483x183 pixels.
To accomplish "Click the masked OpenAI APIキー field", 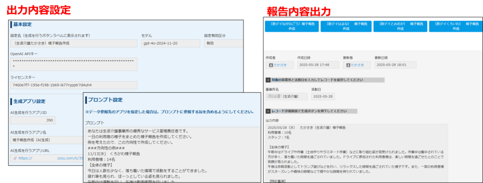I will click(x=74, y=64).
